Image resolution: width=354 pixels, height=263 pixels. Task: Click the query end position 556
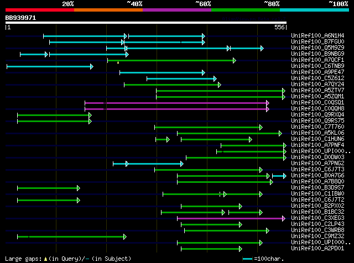279,27
